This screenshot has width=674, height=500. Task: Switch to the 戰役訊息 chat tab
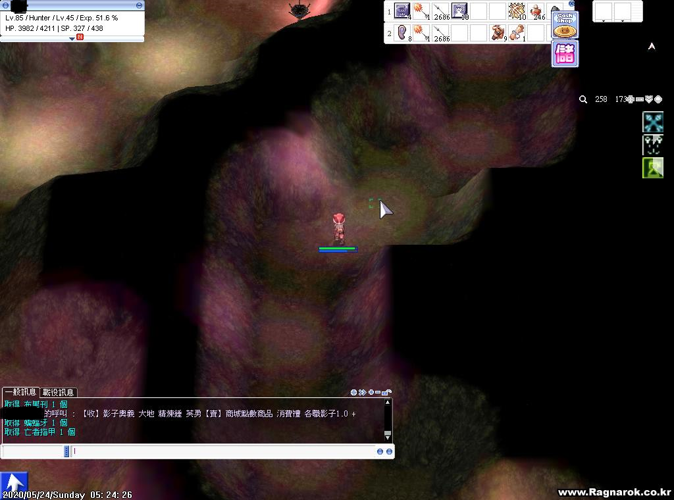tap(58, 392)
